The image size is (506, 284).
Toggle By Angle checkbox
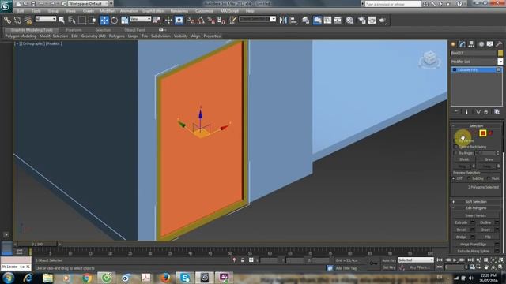tap(455, 153)
